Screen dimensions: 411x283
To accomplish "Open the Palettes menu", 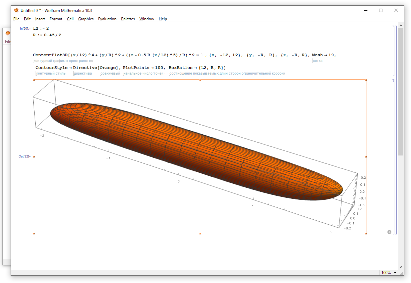I will 128,19.
